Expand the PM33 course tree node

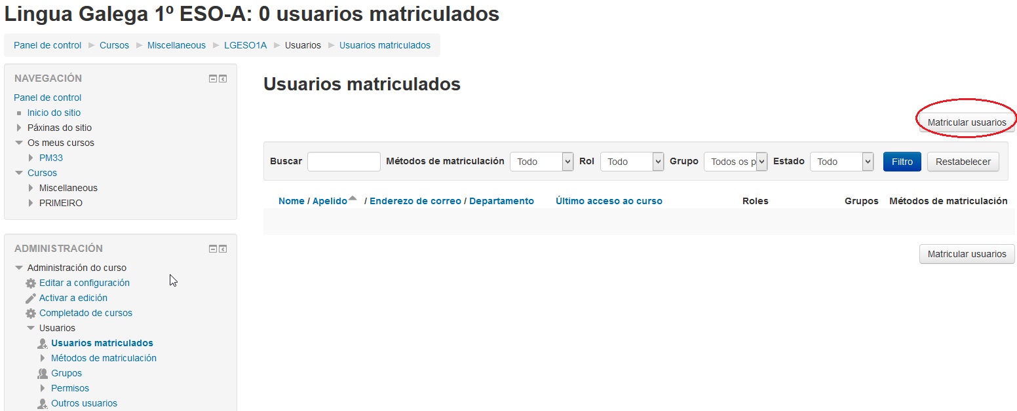pos(31,158)
